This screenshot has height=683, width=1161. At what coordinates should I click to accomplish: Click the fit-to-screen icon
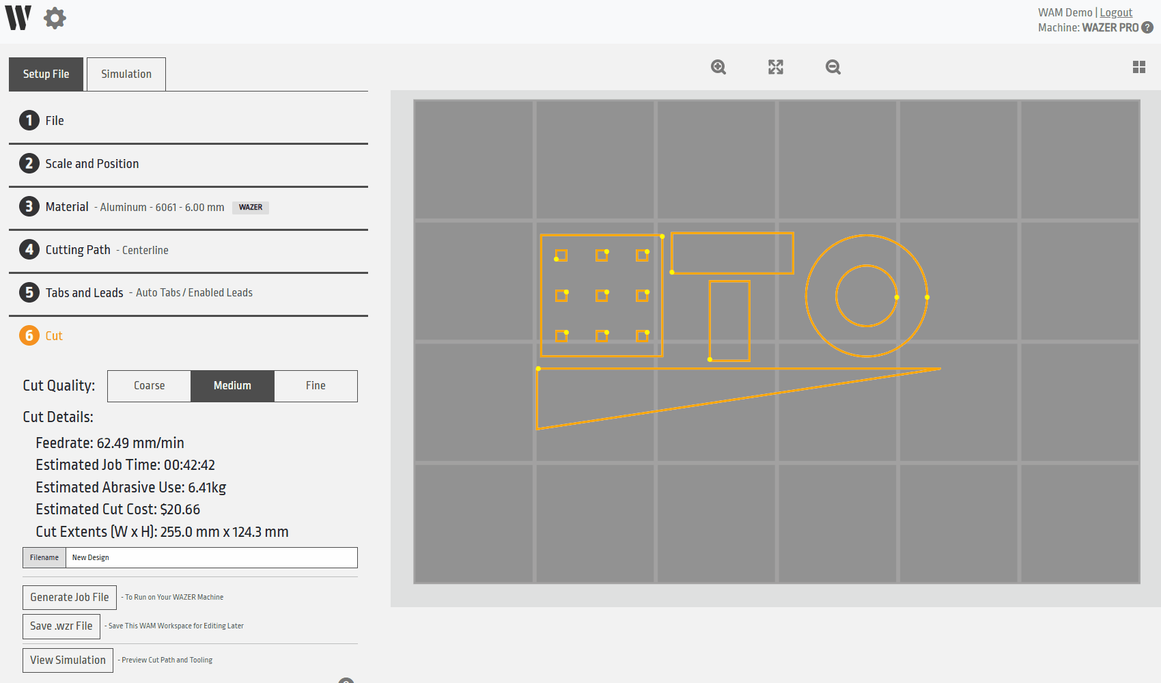tap(775, 67)
